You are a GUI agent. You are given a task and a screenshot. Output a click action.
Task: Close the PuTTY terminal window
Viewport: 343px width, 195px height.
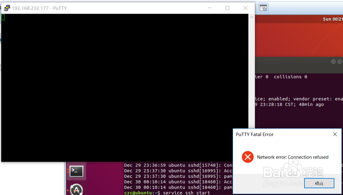(246, 8)
